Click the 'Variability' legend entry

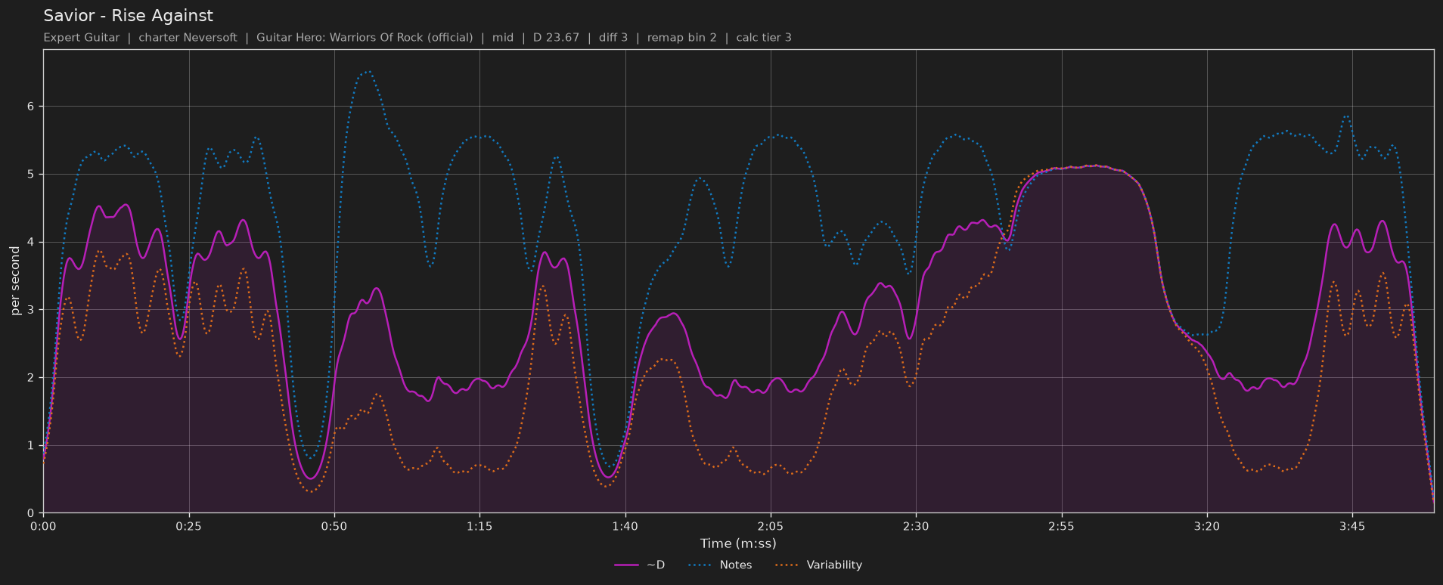click(x=818, y=565)
